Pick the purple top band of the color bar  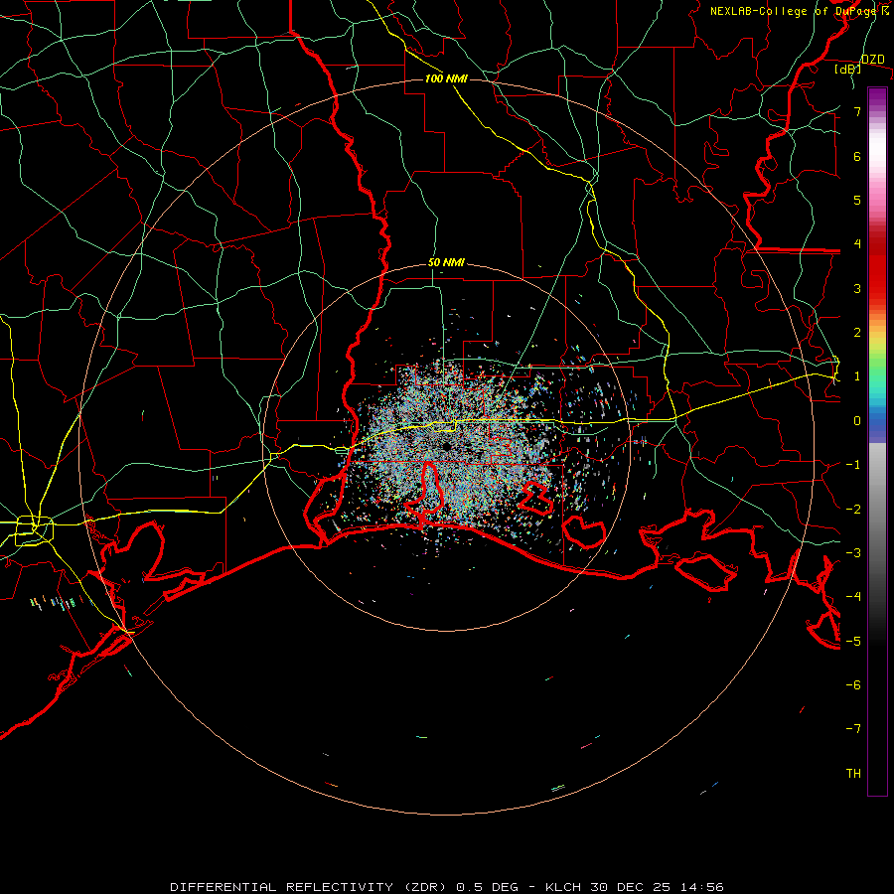point(877,97)
